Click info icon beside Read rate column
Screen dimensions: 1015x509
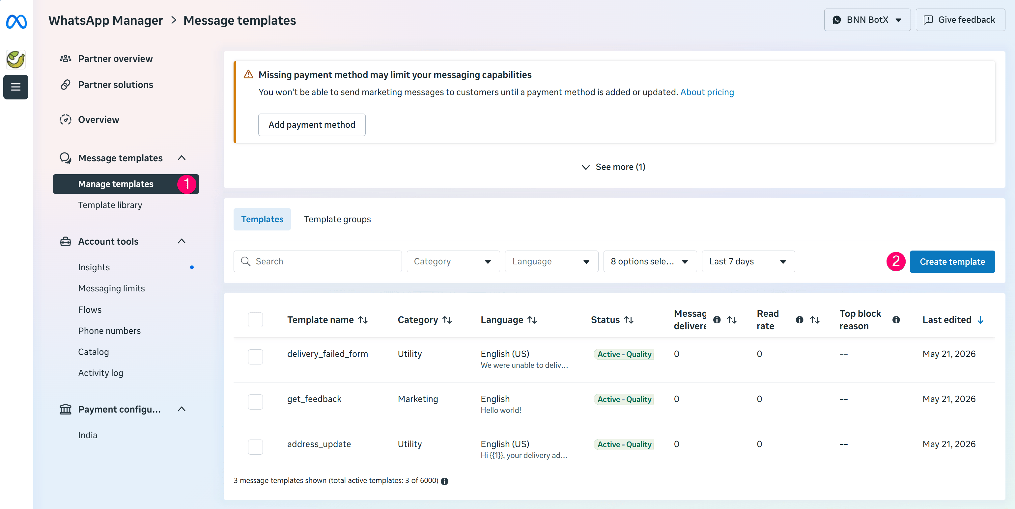(800, 320)
